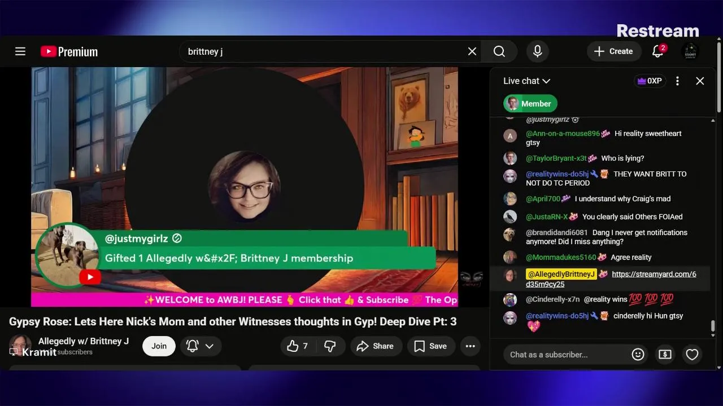This screenshot has height=406, width=723.
Task: Open Super Chat dollar icon
Action: tap(665, 355)
